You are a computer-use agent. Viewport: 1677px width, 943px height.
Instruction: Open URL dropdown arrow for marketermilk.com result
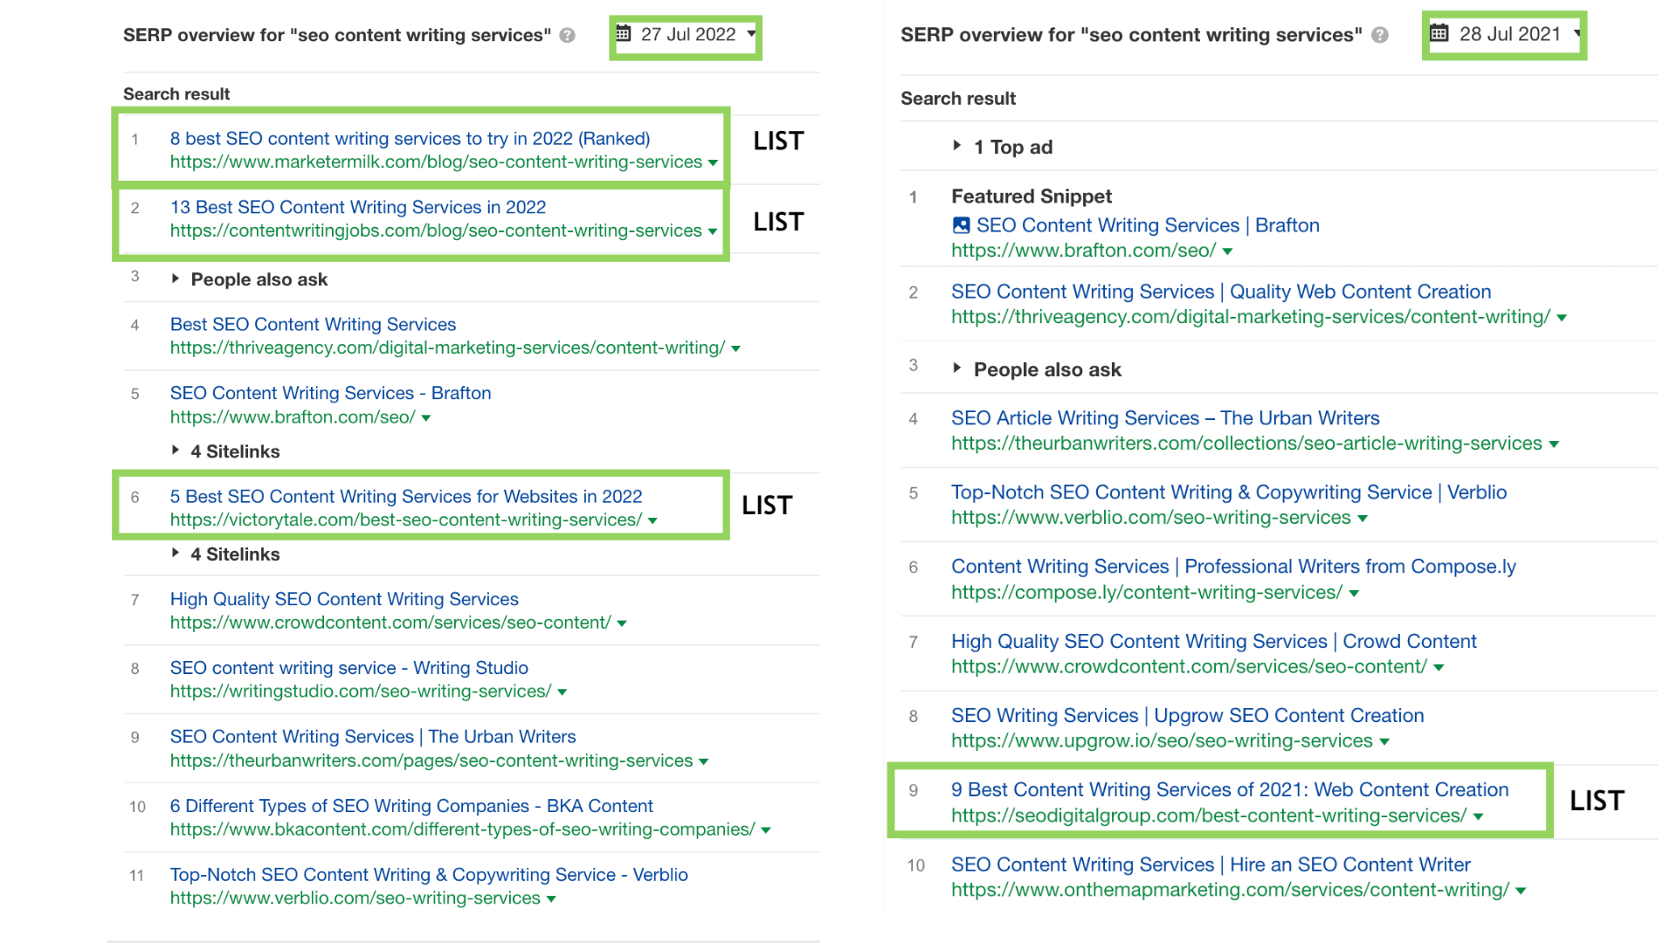coord(713,163)
